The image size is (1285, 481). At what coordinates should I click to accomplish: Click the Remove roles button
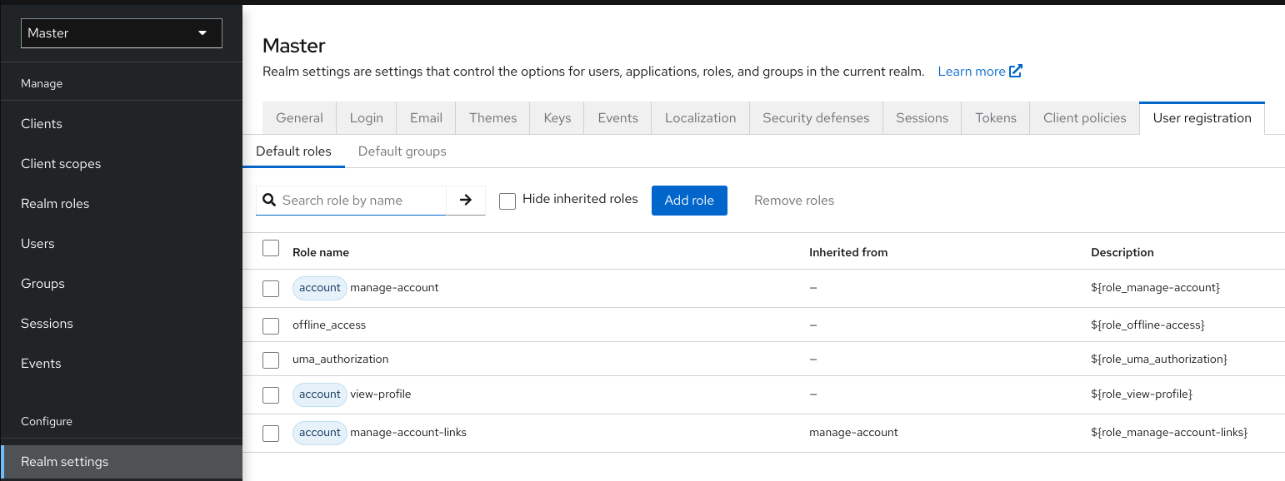pos(793,201)
